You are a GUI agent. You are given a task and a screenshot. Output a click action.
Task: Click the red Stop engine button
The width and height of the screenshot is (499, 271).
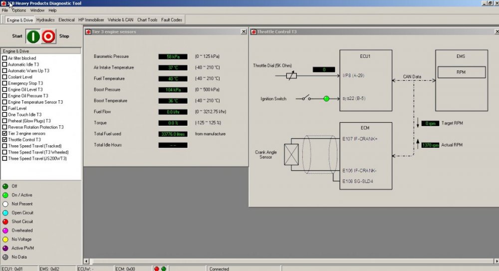48,36
